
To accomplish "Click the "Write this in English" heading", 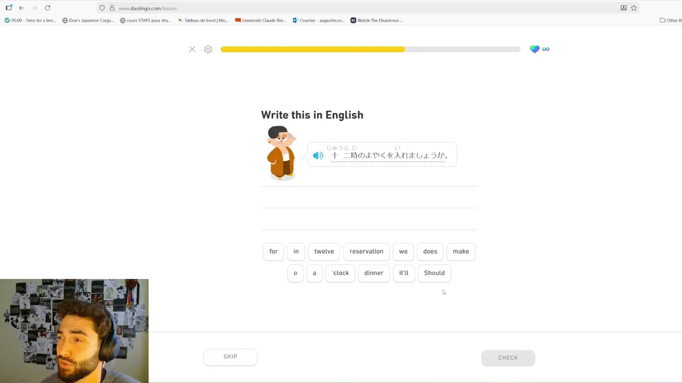I will click(312, 115).
